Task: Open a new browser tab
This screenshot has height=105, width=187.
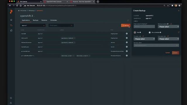Action: coord(98,2)
